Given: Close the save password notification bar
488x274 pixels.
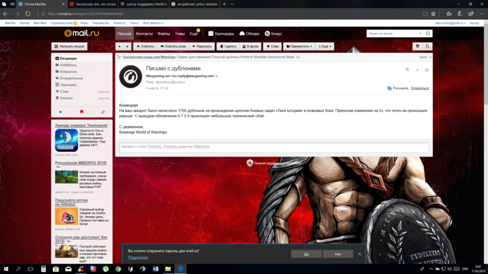Looking at the screenshot, I should 359,254.
